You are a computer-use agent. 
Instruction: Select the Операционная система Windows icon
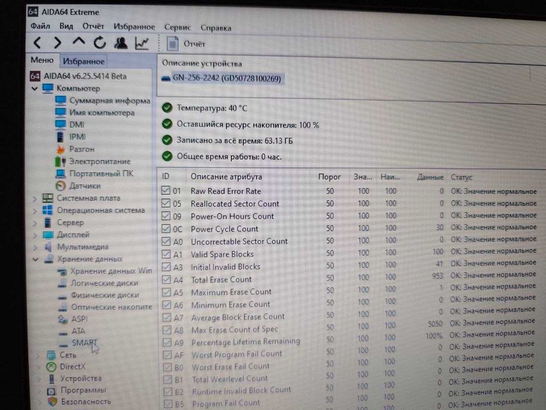coord(48,210)
